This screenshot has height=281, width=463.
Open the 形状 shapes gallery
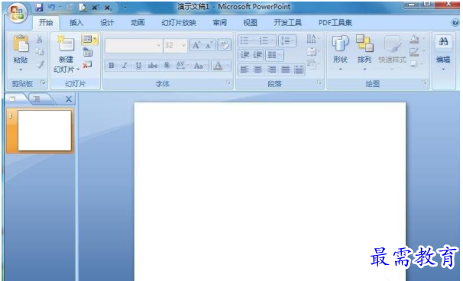pos(340,53)
